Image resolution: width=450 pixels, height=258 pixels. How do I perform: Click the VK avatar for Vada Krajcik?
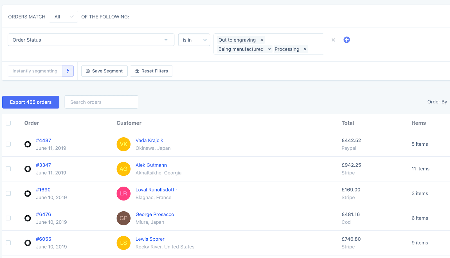pyautogui.click(x=123, y=144)
